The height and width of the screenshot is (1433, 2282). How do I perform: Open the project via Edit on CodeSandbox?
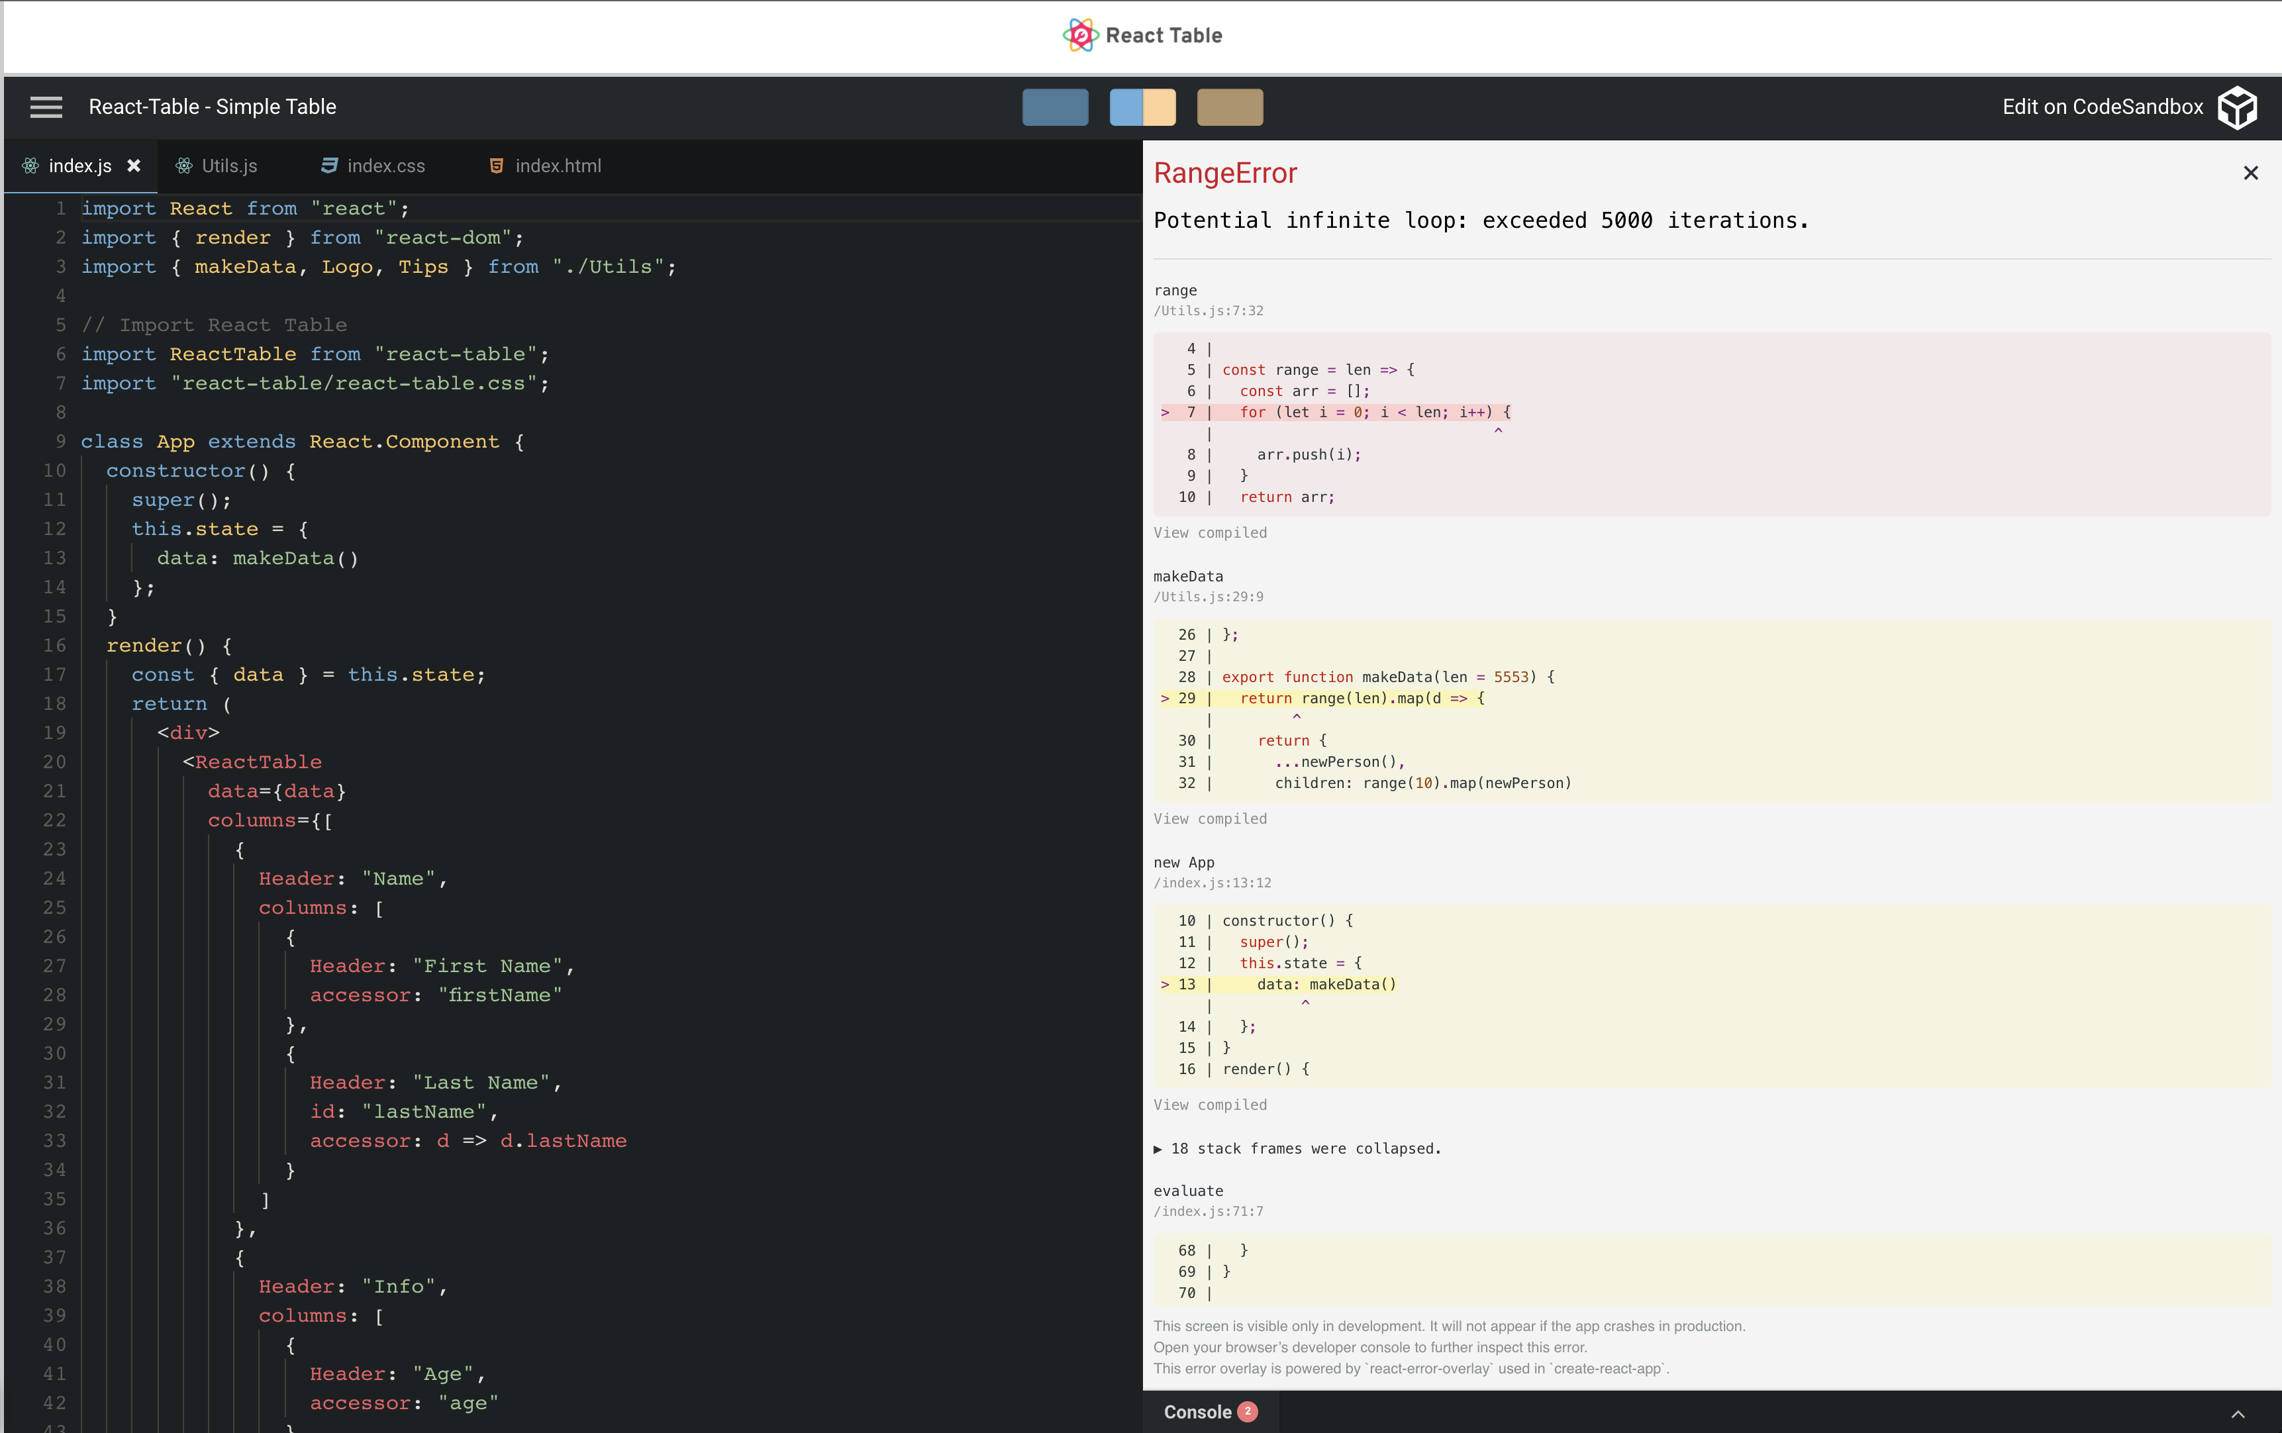(2103, 107)
